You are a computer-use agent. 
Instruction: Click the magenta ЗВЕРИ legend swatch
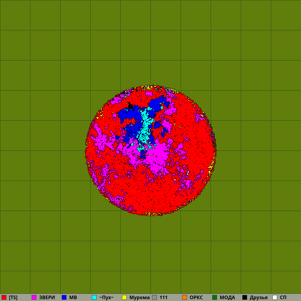(34, 297)
